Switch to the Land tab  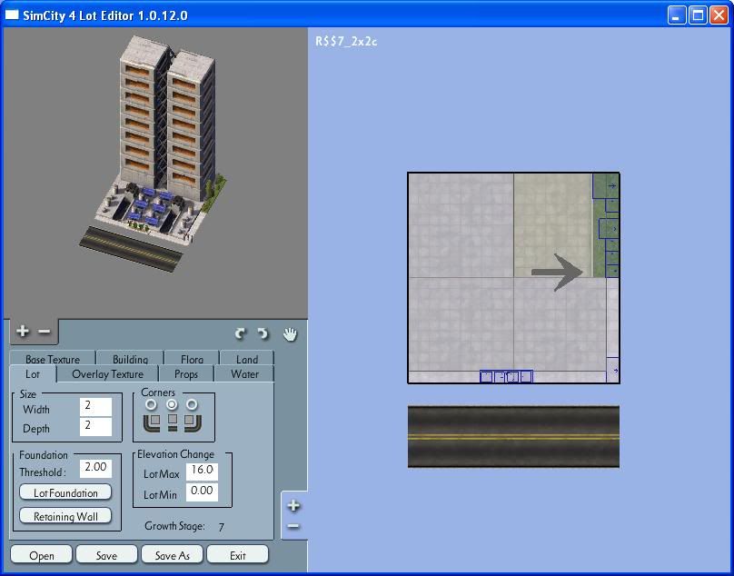click(x=247, y=359)
